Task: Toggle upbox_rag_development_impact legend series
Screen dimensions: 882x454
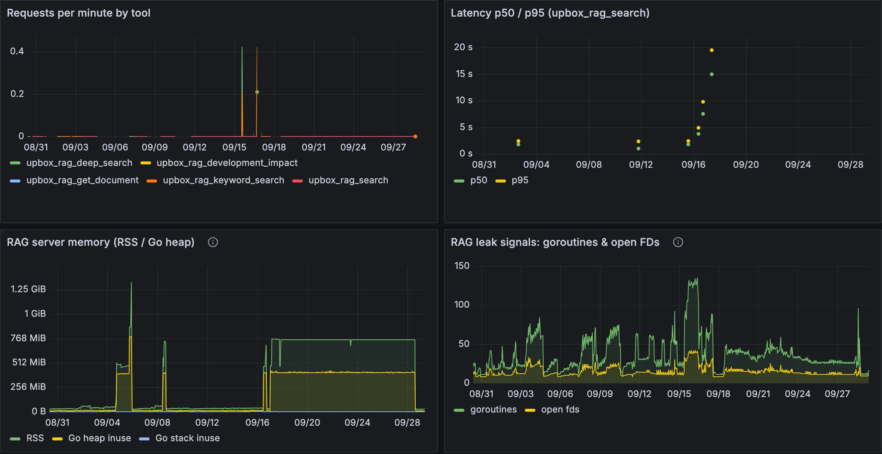Action: pos(227,163)
